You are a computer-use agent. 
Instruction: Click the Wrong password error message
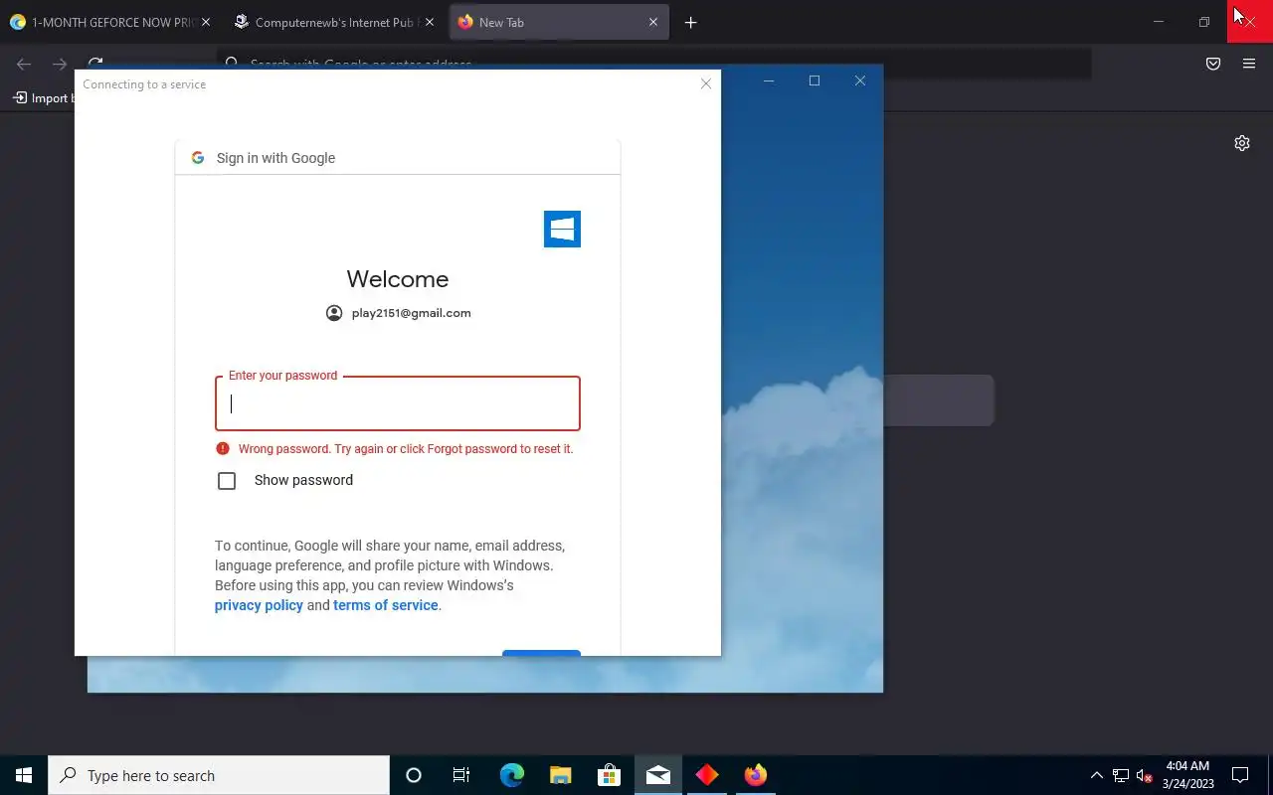coord(406,449)
